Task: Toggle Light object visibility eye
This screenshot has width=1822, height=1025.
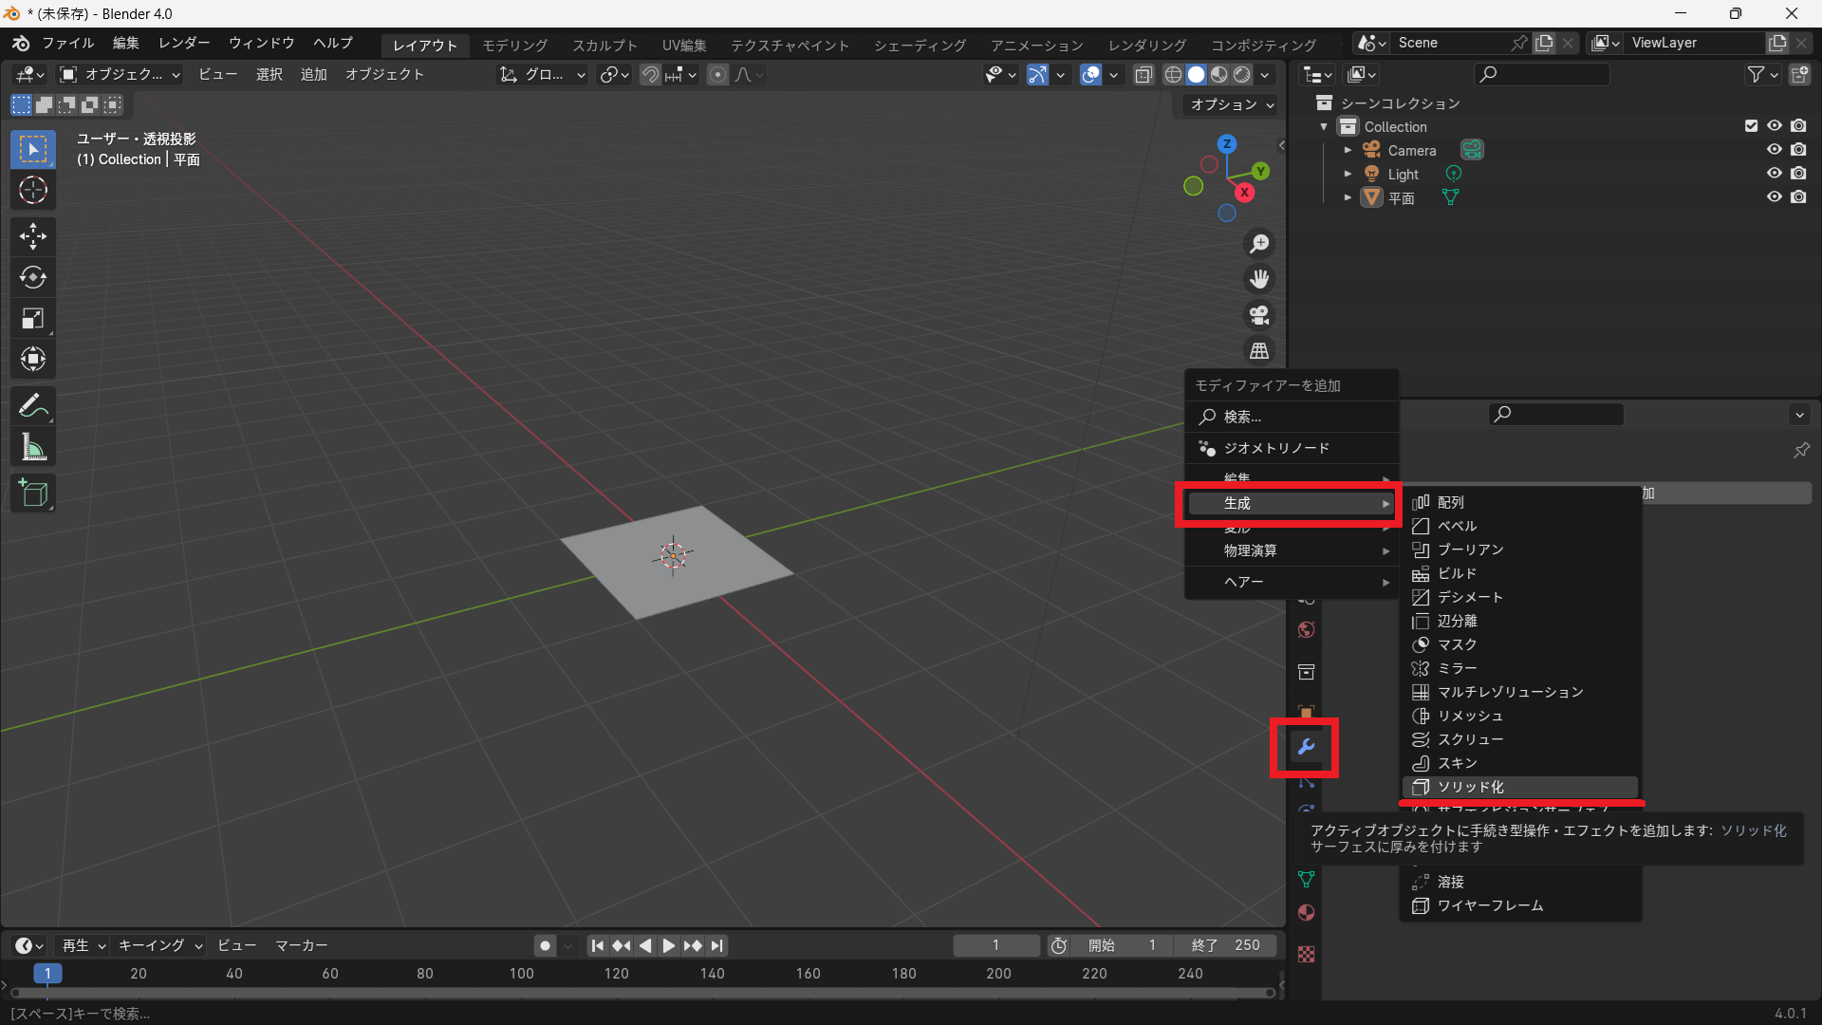Action: [x=1774, y=174]
